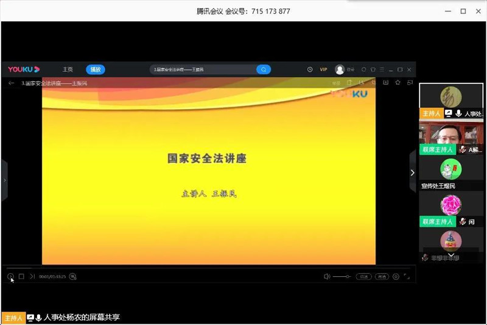Click bottom-bar screen-share status icon
The image size is (487, 325).
[x=30, y=318]
